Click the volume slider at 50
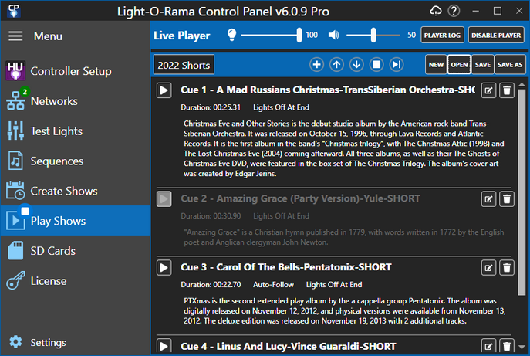This screenshot has width=530, height=356. click(373, 35)
